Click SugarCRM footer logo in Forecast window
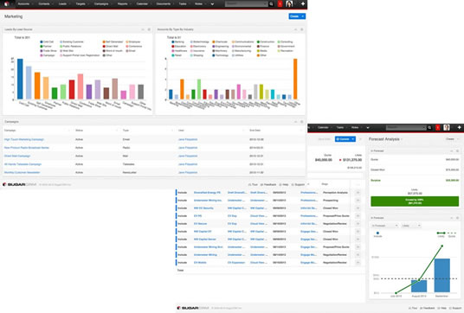Viewport: 464px width, 313px height. pyautogui.click(x=194, y=308)
